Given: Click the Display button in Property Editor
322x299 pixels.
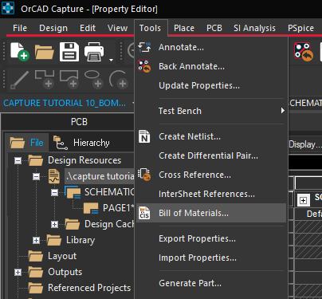Looking at the screenshot, I should (305, 144).
